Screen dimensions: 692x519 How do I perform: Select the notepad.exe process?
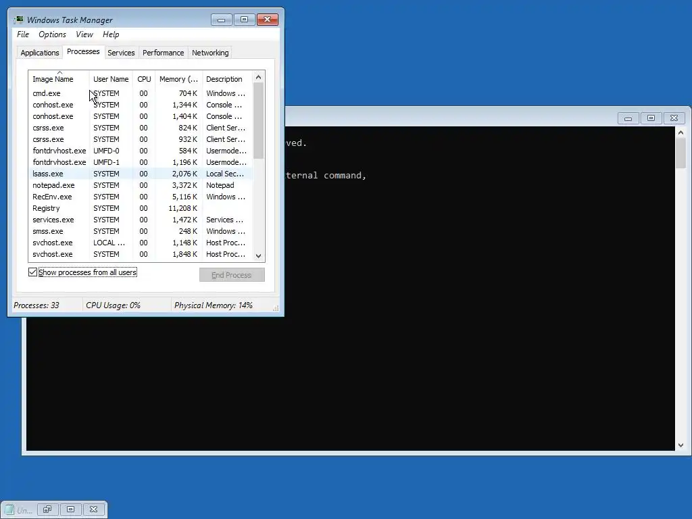tap(141, 185)
